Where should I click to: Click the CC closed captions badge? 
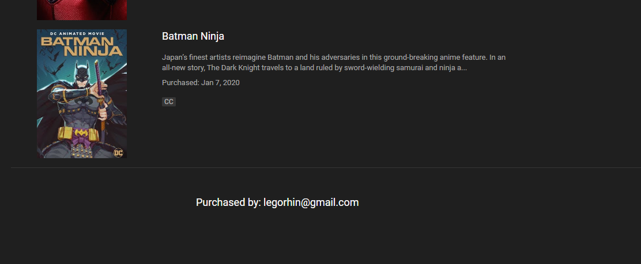169,102
